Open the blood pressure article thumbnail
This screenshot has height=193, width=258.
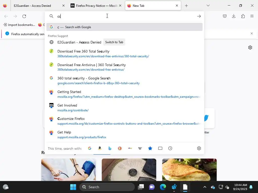tap(69, 170)
